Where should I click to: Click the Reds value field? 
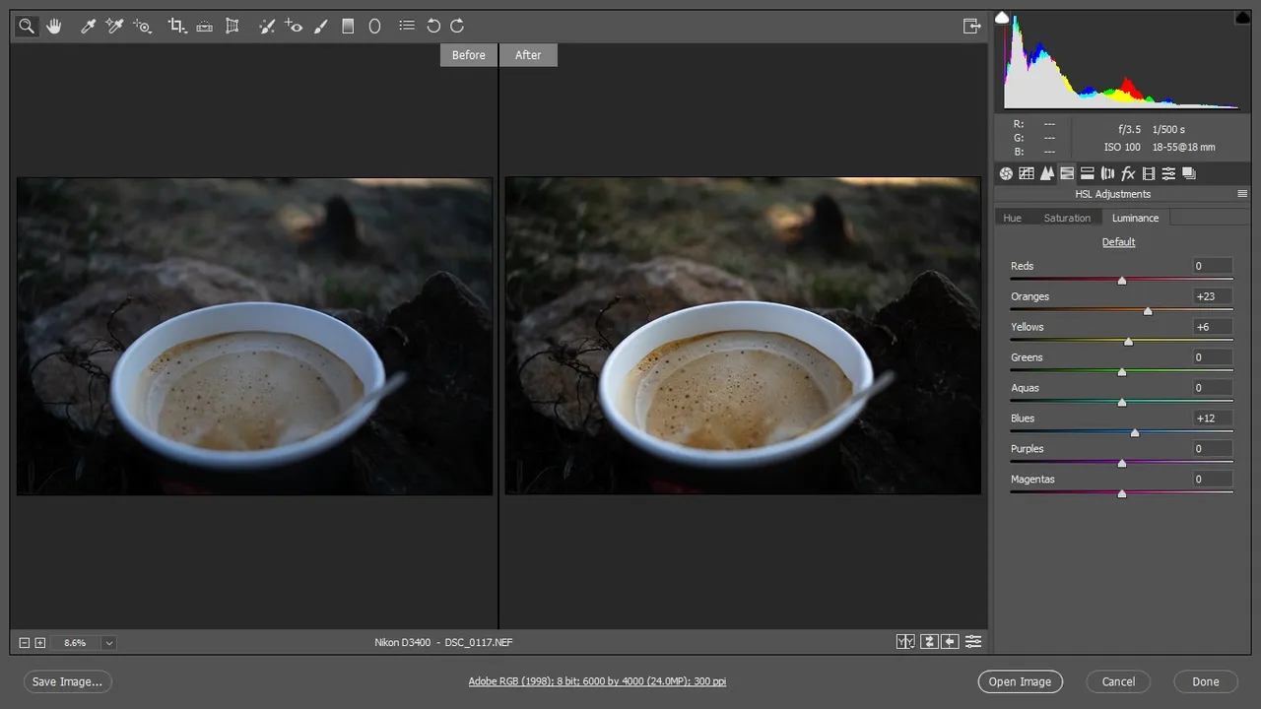click(1212, 266)
